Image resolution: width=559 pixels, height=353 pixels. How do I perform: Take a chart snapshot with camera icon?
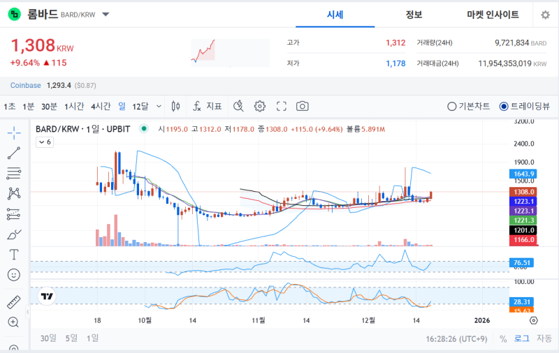(x=303, y=106)
